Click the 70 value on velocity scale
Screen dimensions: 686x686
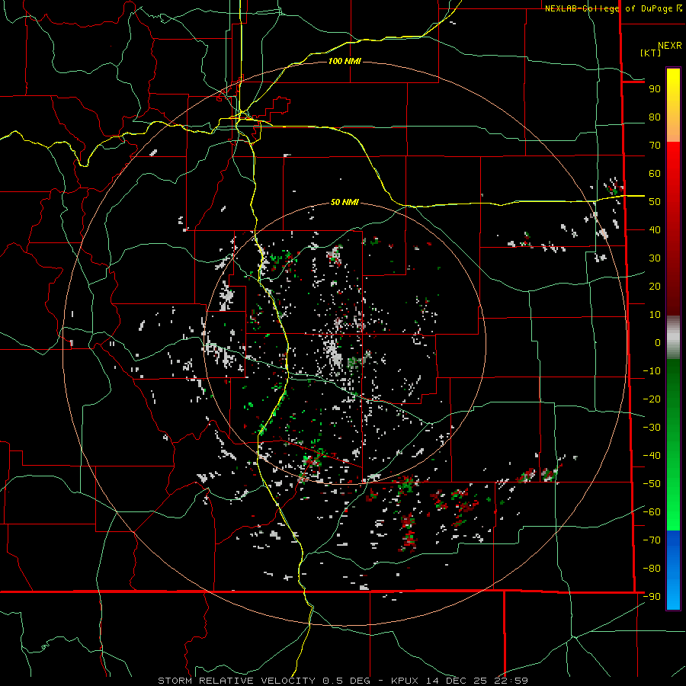point(655,146)
